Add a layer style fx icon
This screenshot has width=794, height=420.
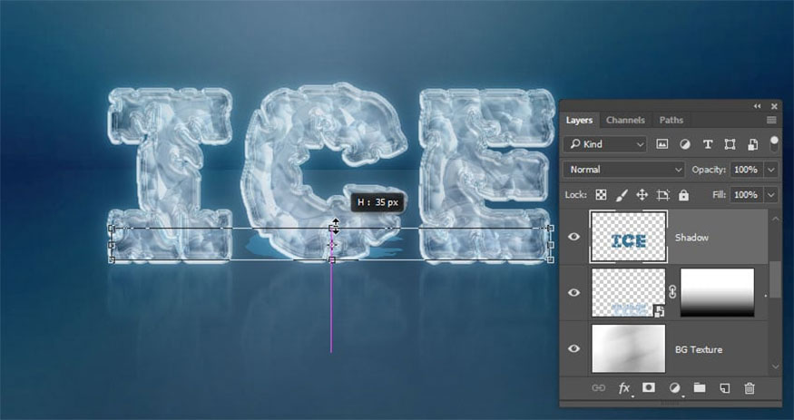[624, 388]
